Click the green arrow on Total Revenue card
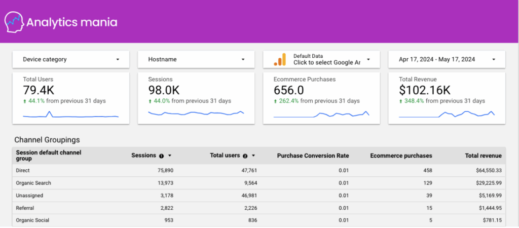The width and height of the screenshot is (519, 228). pyautogui.click(x=401, y=101)
